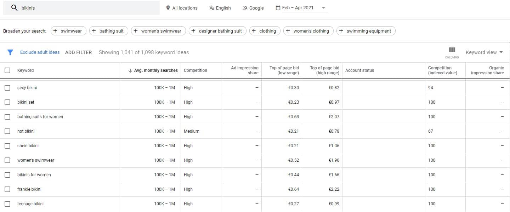Click the search magnifier icon
The image size is (510, 212).
coord(14,8)
